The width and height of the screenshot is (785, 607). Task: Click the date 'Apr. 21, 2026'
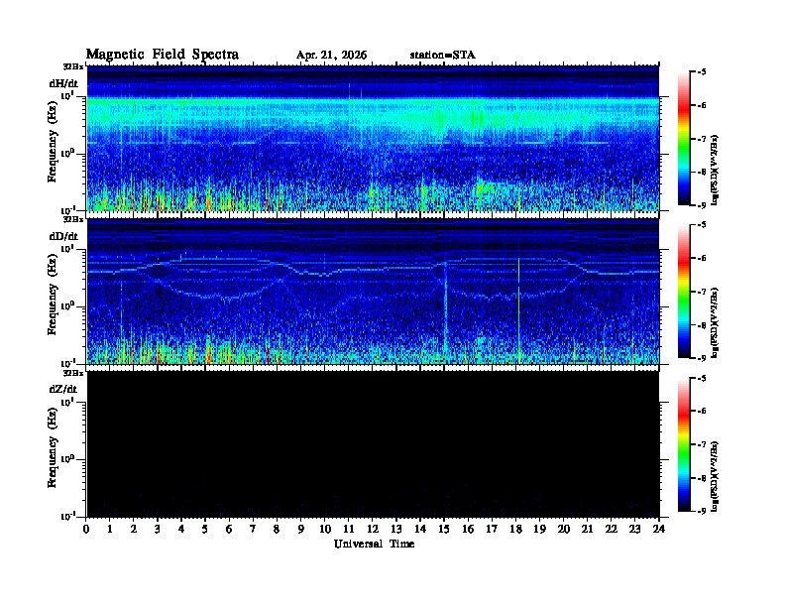(x=331, y=56)
